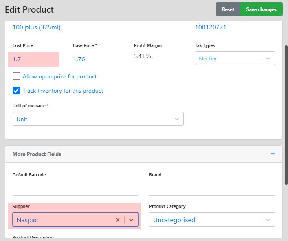Open the Supplier combo box showing Naspac
This screenshot has width=288, height=241.
click(75, 220)
